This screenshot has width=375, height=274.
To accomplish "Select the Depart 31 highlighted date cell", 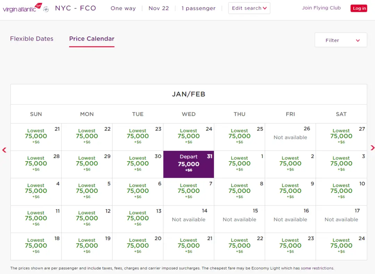I will 189,164.
